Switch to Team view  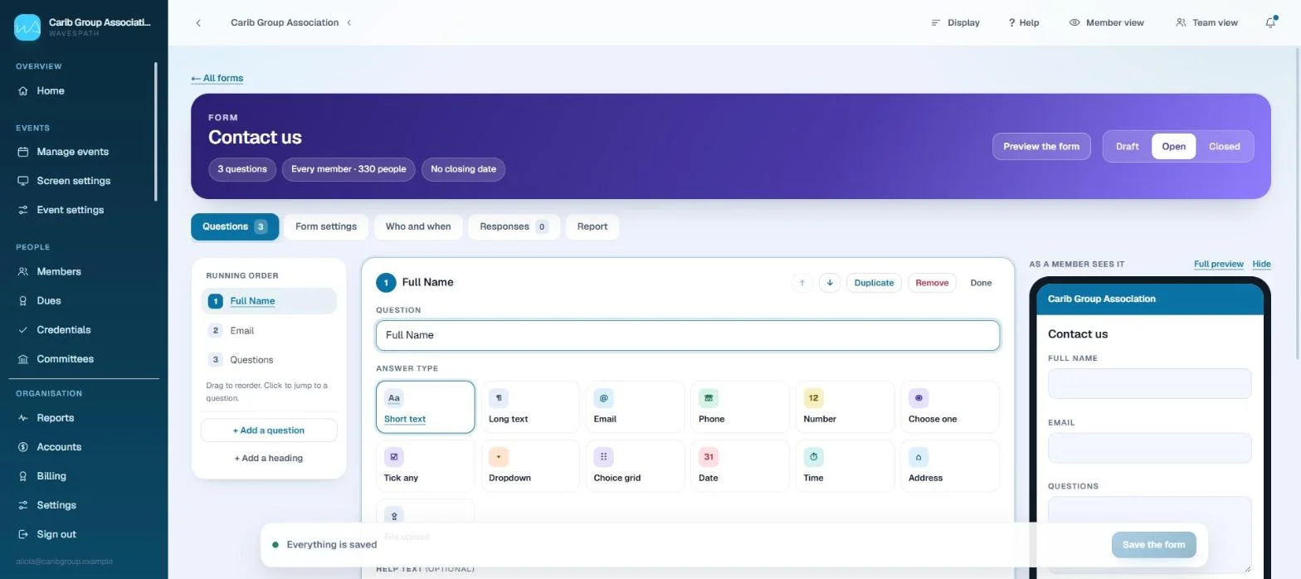(x=1206, y=22)
